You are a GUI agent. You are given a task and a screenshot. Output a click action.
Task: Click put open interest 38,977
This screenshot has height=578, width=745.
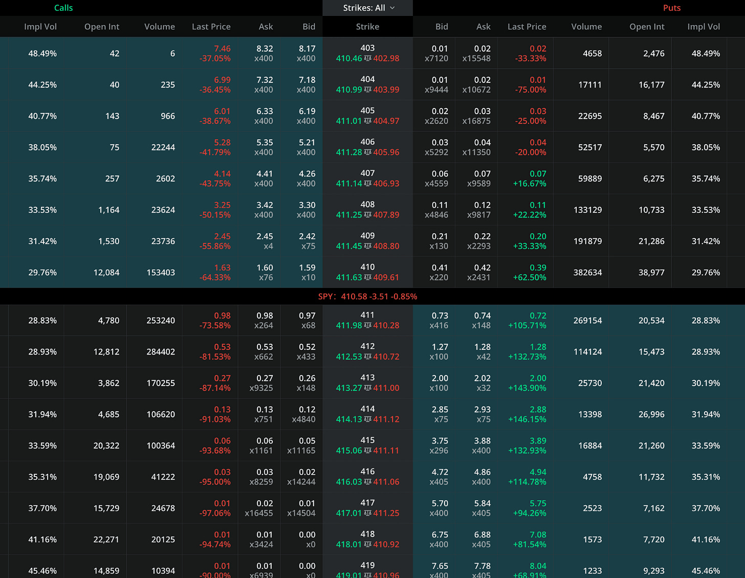coord(651,273)
